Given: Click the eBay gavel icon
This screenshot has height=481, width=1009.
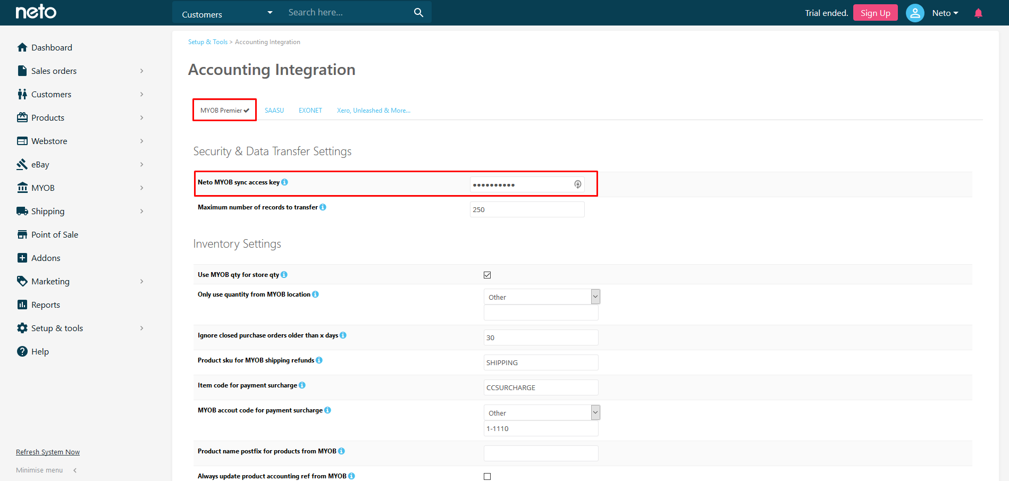Looking at the screenshot, I should (22, 164).
